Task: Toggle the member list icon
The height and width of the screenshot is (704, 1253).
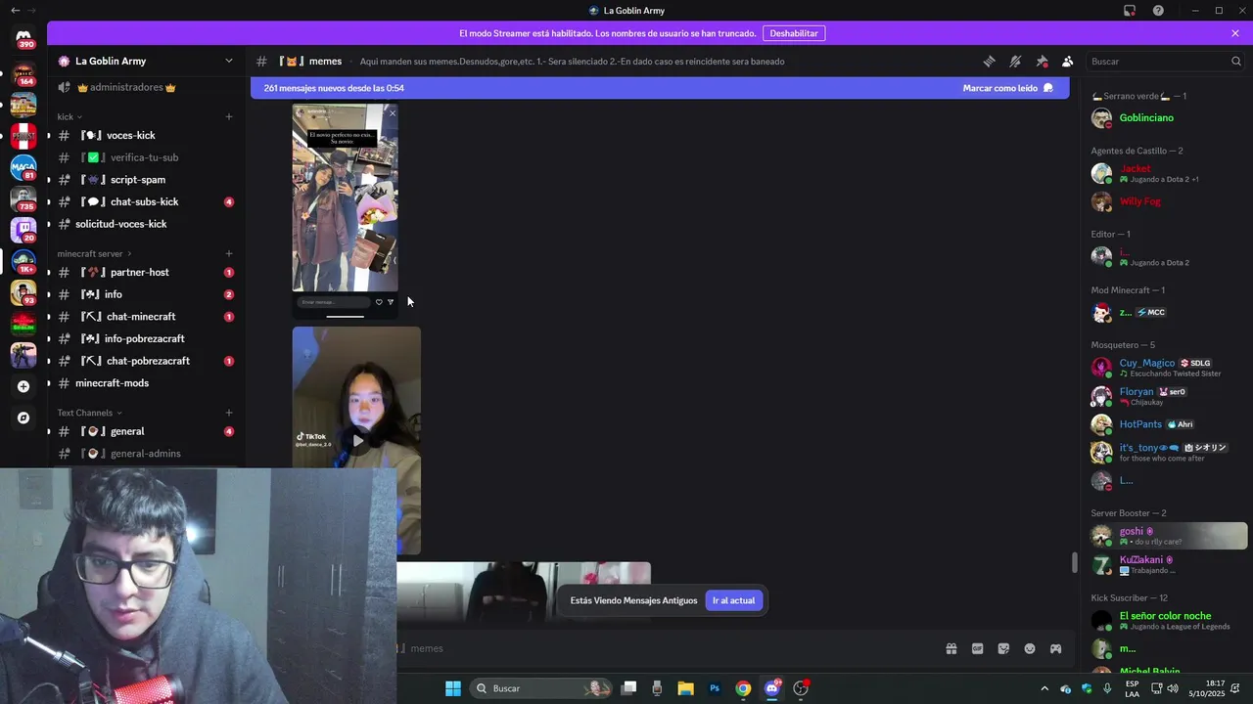Action: 1067,61
